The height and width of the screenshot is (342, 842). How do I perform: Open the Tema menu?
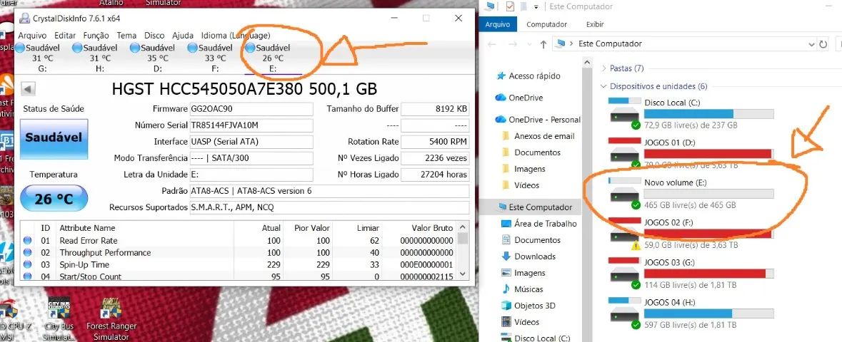pyautogui.click(x=126, y=36)
